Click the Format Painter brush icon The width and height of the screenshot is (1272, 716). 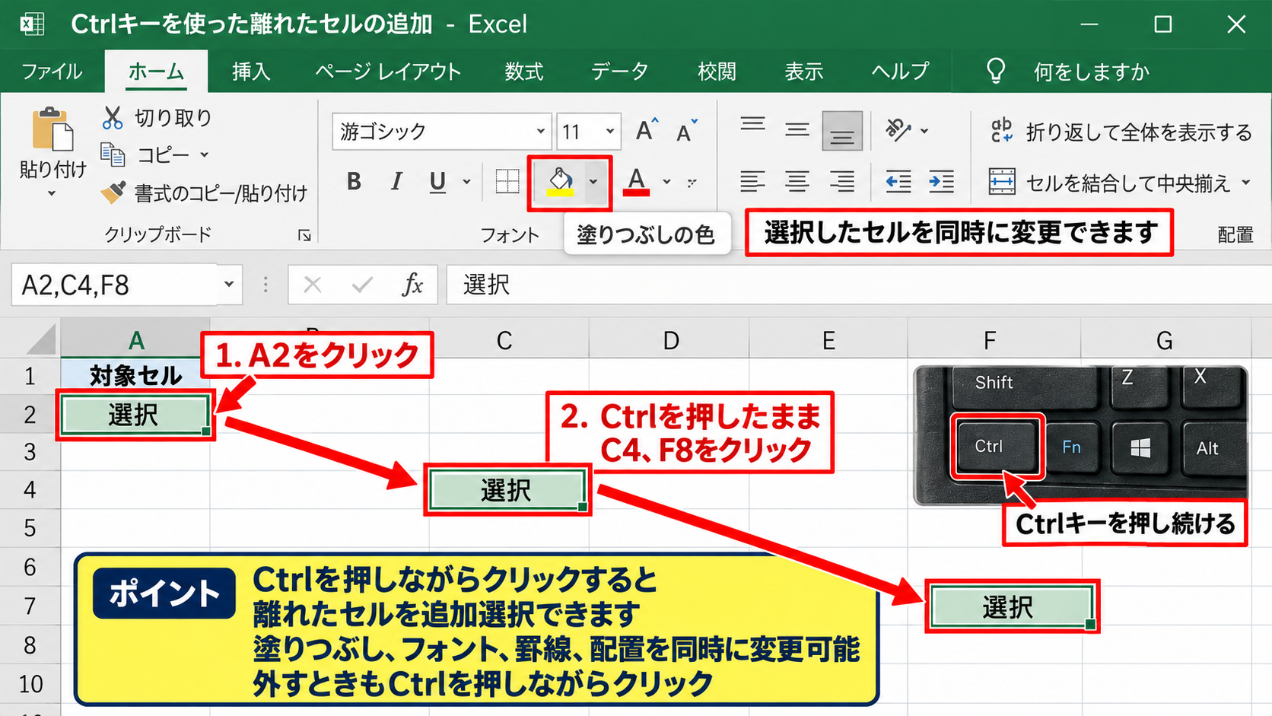tap(113, 192)
